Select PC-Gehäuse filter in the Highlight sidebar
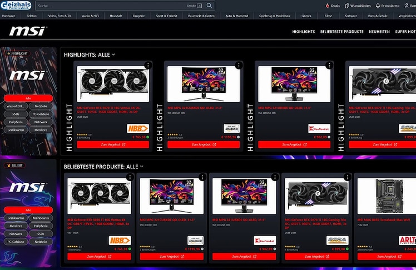Image resolution: width=416 pixels, height=270 pixels. point(41,114)
